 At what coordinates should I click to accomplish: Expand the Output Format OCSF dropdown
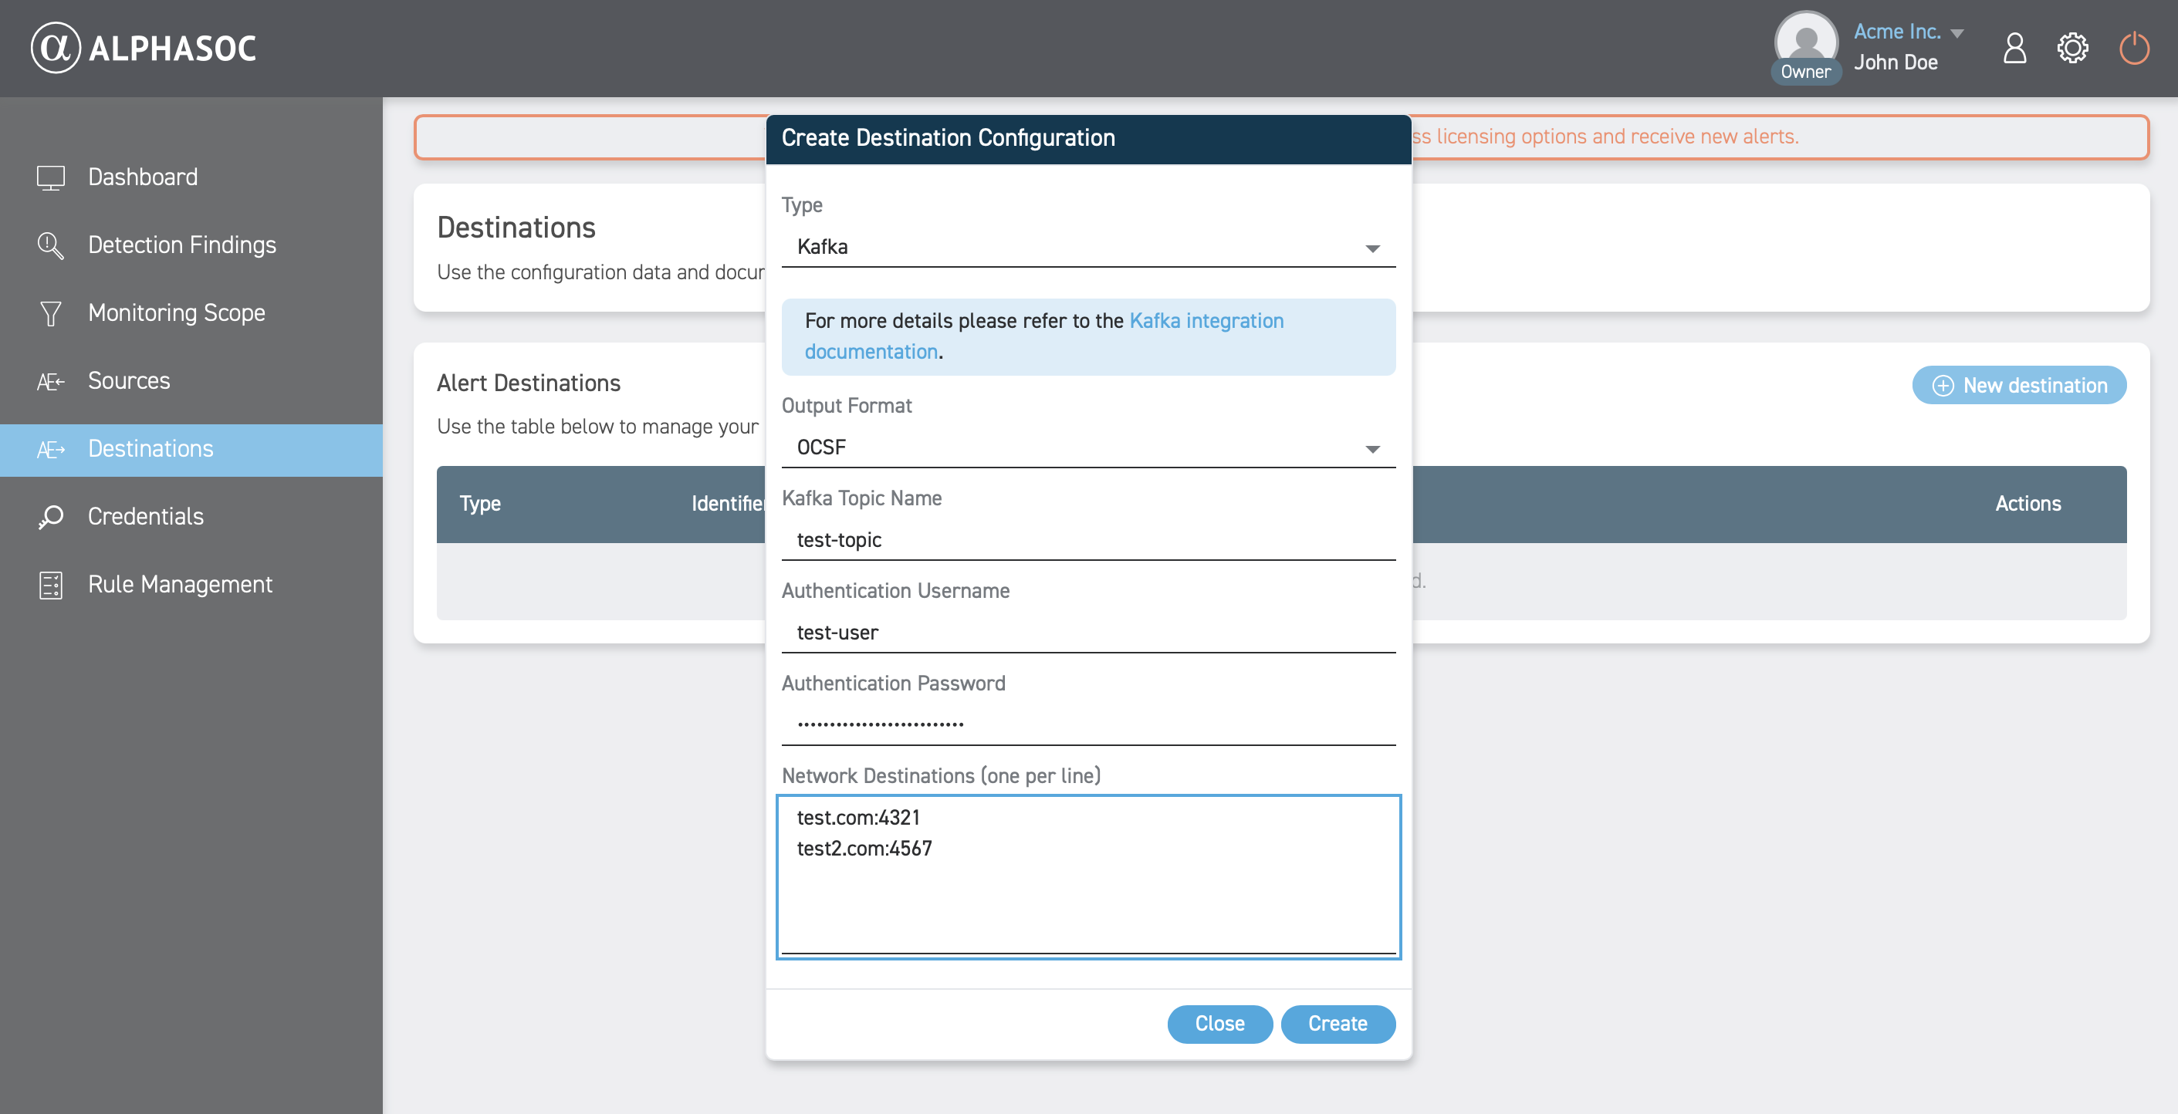(1087, 447)
